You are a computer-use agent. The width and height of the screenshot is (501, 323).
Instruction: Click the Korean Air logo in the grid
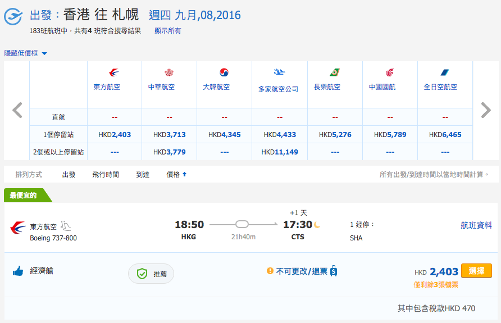(x=224, y=72)
